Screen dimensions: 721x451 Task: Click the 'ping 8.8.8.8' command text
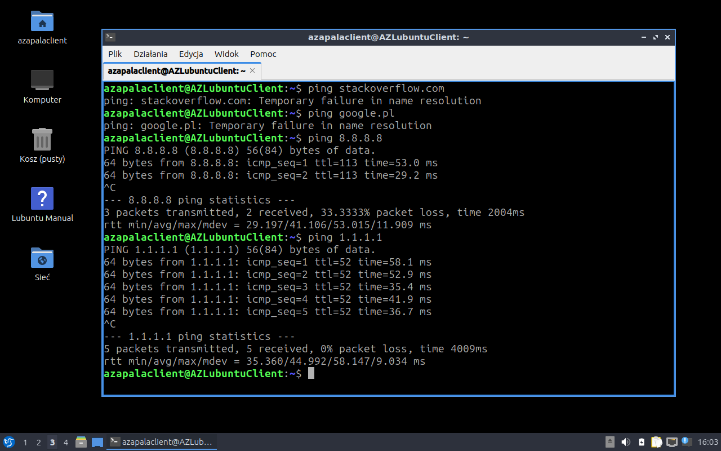345,138
